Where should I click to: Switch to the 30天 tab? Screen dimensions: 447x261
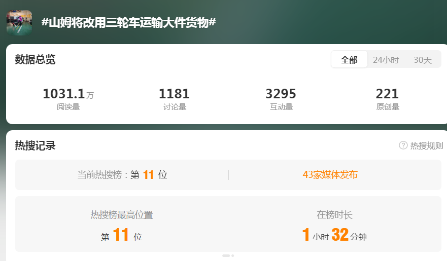[423, 60]
